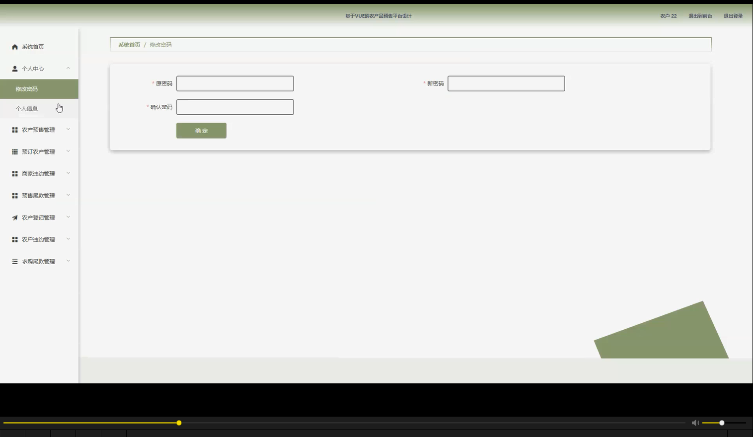
Task: Open the 个人信息 submenu item
Action: pos(39,108)
